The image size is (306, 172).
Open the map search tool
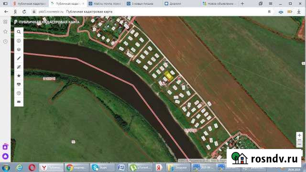[19, 32]
